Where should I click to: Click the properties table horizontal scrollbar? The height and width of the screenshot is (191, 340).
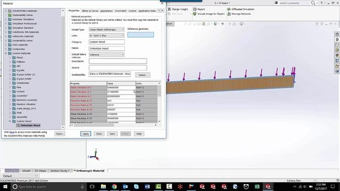114,125
